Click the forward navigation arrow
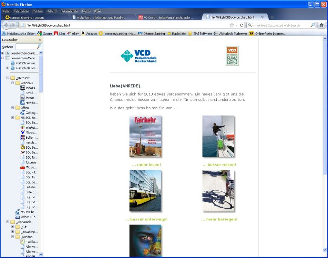Image resolution: width=328 pixels, height=258 pixels. [x=13, y=25]
